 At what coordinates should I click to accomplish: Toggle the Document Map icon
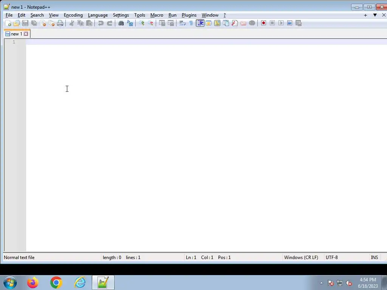point(217,23)
